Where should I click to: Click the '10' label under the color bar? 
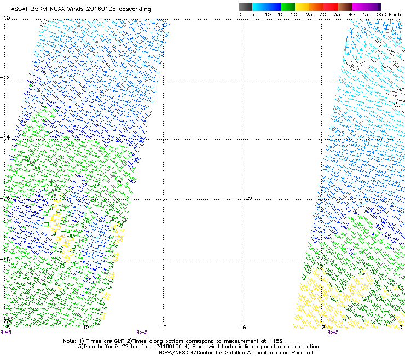(268, 15)
